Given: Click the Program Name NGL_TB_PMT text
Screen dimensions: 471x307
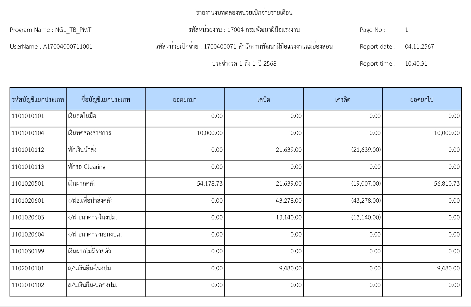Looking at the screenshot, I should 51,30.
